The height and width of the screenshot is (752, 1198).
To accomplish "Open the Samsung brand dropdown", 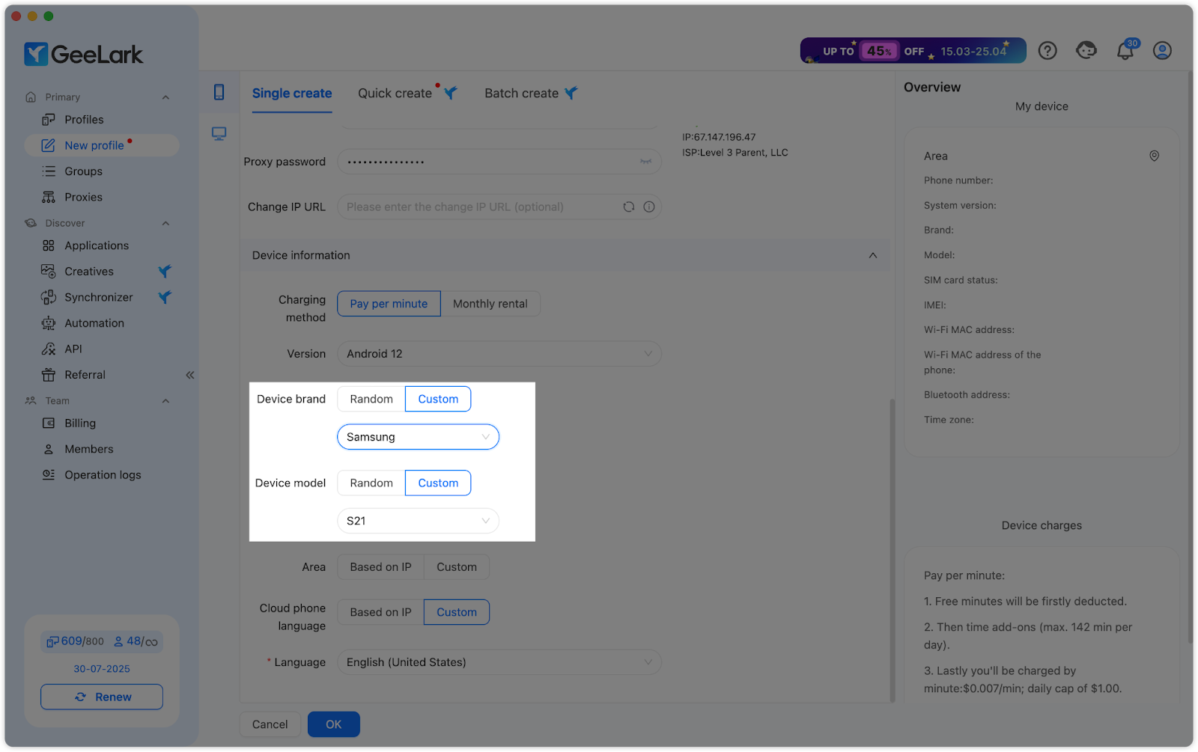I will 418,437.
